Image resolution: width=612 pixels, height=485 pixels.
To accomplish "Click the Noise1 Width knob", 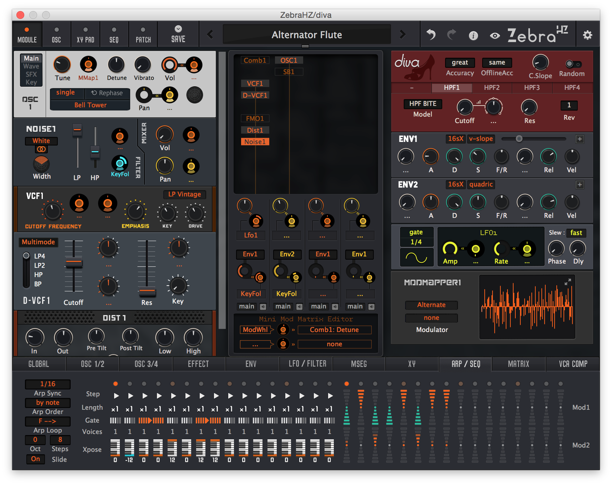I will click(x=41, y=164).
